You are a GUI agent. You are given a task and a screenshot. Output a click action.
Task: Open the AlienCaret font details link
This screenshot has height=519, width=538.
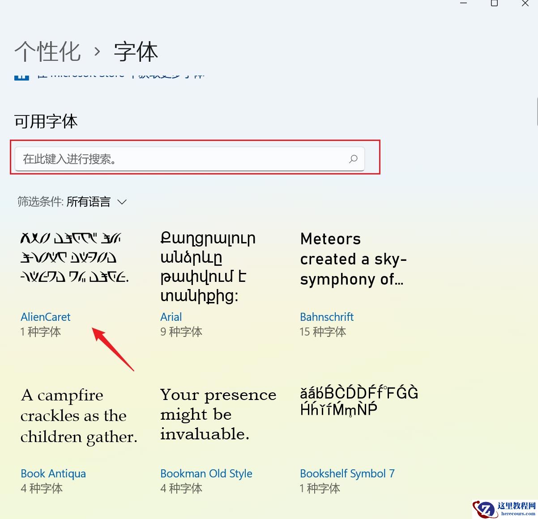pyautogui.click(x=45, y=317)
